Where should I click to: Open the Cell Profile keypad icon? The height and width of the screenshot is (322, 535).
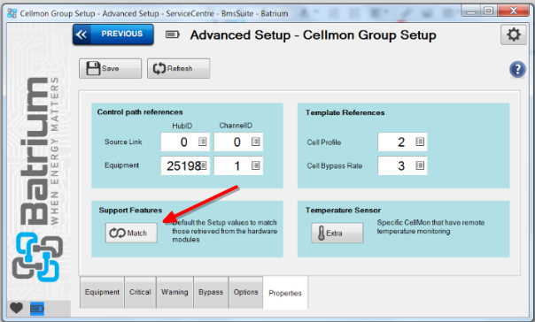(420, 142)
